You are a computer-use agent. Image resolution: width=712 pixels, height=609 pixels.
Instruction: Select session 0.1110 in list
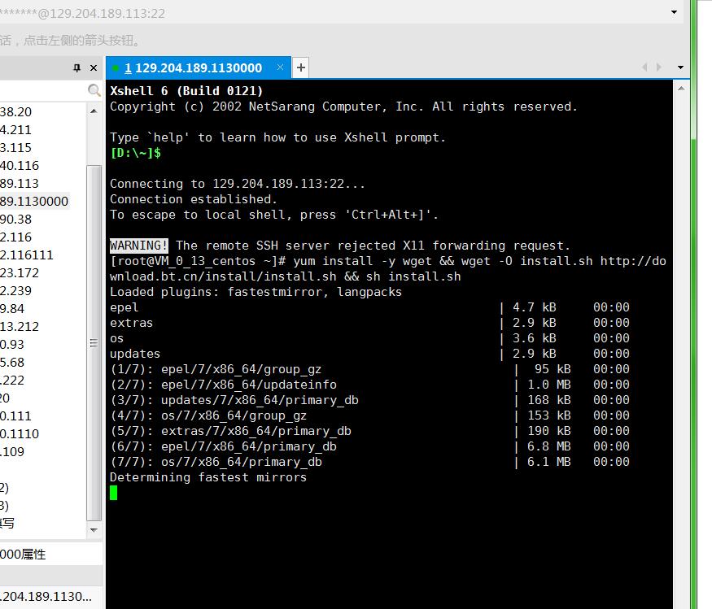[x=20, y=433]
